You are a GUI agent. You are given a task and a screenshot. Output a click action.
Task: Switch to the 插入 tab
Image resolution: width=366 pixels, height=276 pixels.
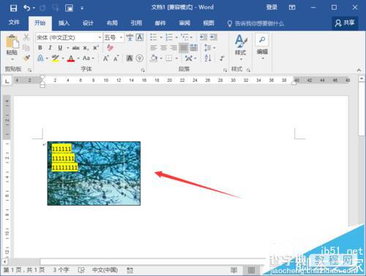coord(64,23)
